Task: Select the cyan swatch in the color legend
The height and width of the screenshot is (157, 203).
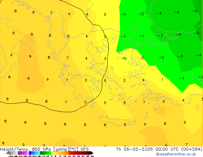Action: [39, 153]
